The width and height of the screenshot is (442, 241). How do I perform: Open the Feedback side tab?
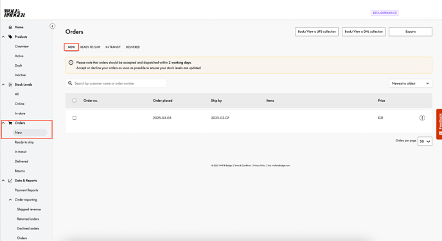click(x=439, y=124)
